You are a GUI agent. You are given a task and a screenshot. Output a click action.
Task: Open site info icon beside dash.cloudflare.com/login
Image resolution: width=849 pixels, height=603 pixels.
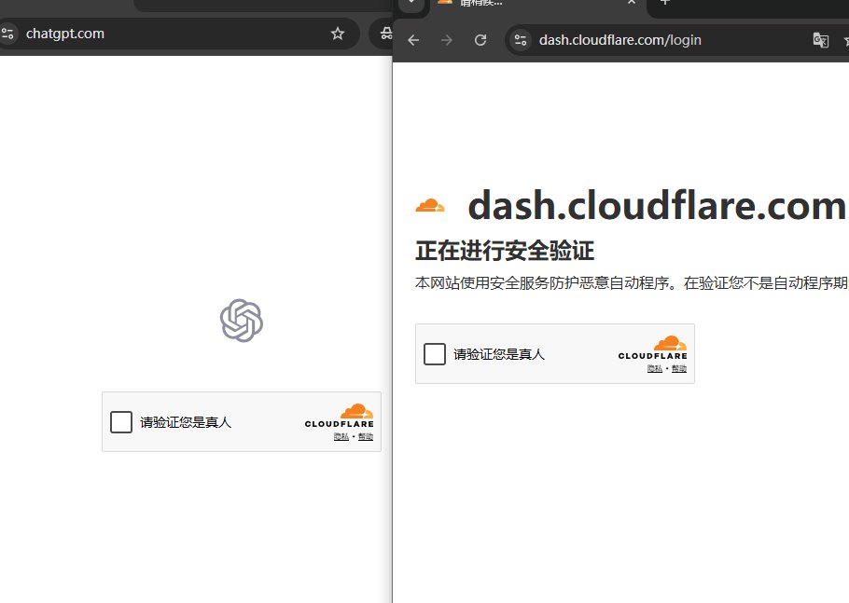(x=521, y=40)
